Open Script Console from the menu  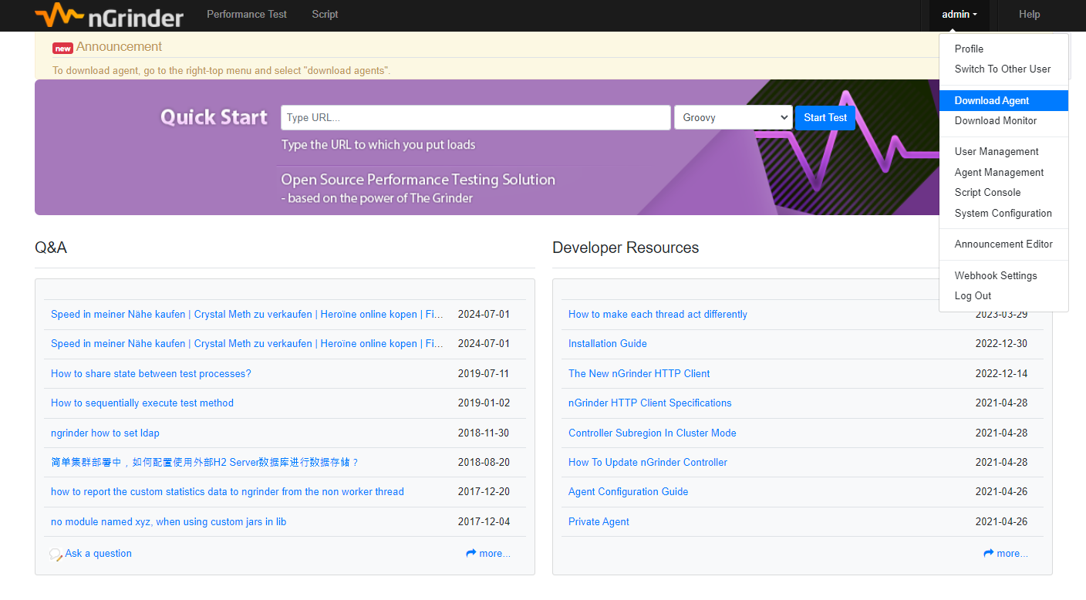1003,192
